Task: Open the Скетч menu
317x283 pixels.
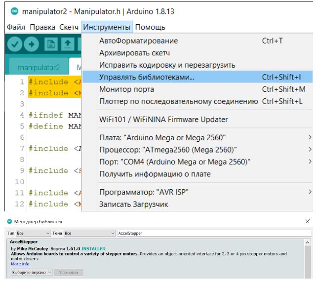Action: point(69,27)
